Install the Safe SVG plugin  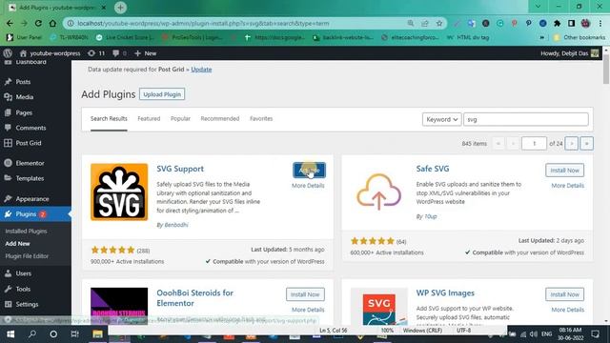pyautogui.click(x=564, y=171)
